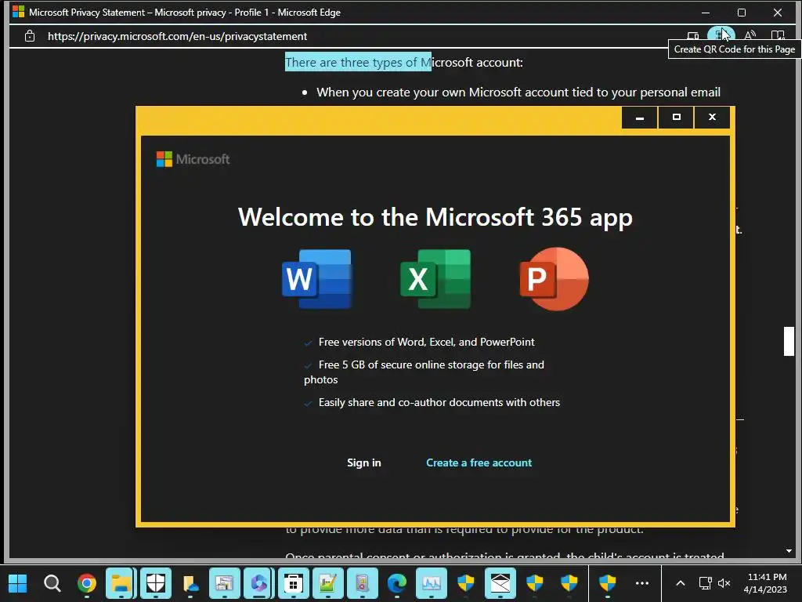This screenshot has height=602, width=802.
Task: Click the Word icon in the welcome dialog
Action: click(x=317, y=279)
